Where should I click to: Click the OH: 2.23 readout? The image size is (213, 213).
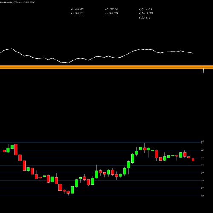click(x=146, y=14)
